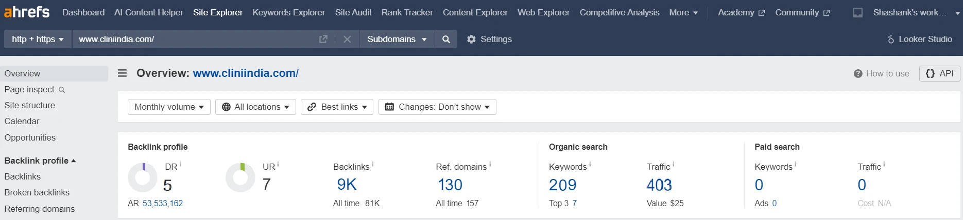Image resolution: width=963 pixels, height=220 pixels.
Task: Open Calendar in sidebar
Action: pyautogui.click(x=22, y=121)
